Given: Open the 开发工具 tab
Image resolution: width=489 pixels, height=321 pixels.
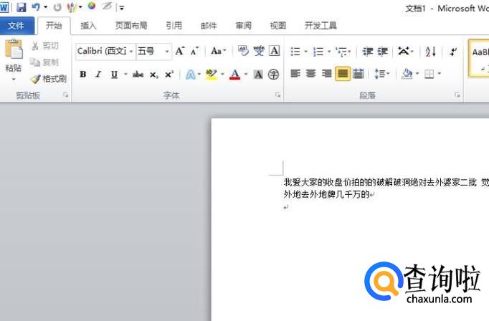Looking at the screenshot, I should pos(321,26).
